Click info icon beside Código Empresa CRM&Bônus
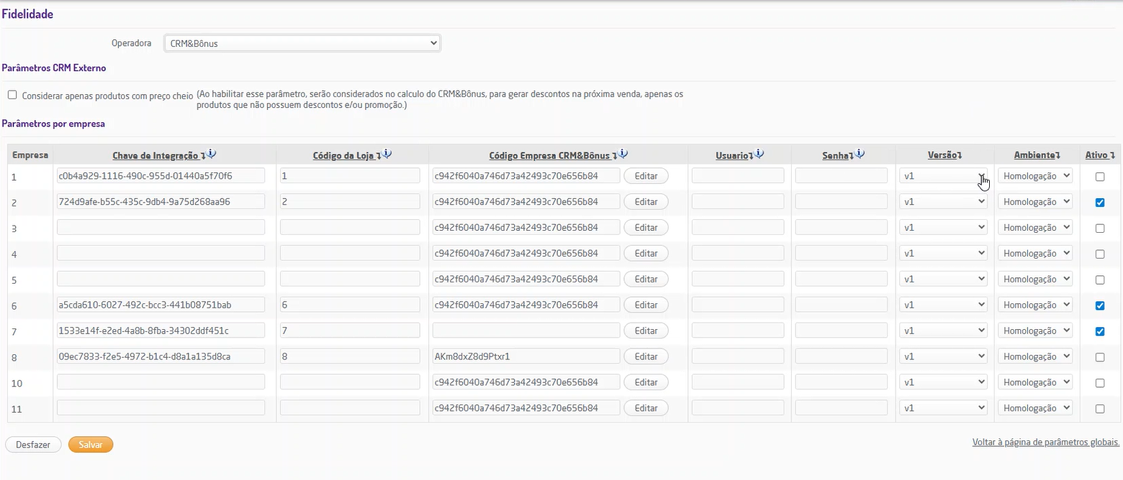The image size is (1123, 480). pos(623,154)
